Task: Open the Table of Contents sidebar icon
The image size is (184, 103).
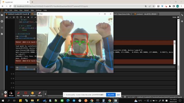Action: [x=2, y=28]
